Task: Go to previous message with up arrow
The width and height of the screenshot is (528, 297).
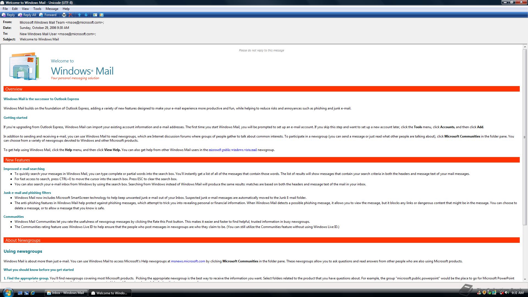Action: point(79,15)
